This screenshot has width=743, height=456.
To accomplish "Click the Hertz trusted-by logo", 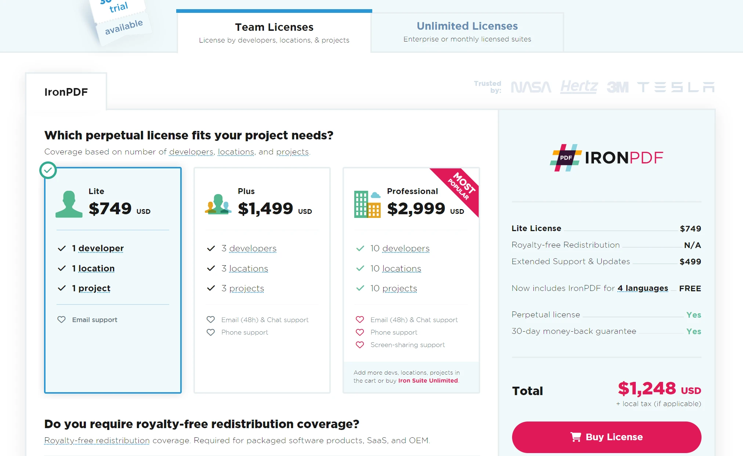I will 578,87.
